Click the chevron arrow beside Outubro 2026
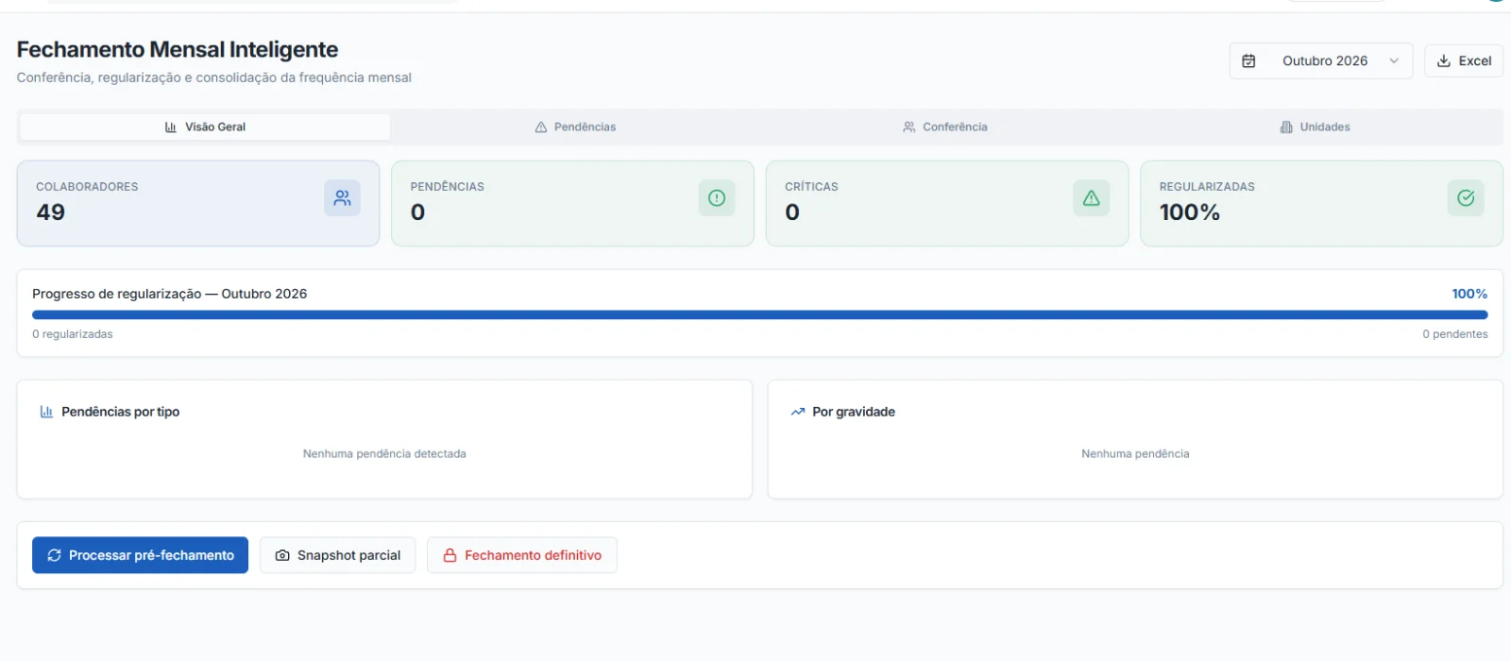This screenshot has height=661, width=1511. click(1394, 60)
